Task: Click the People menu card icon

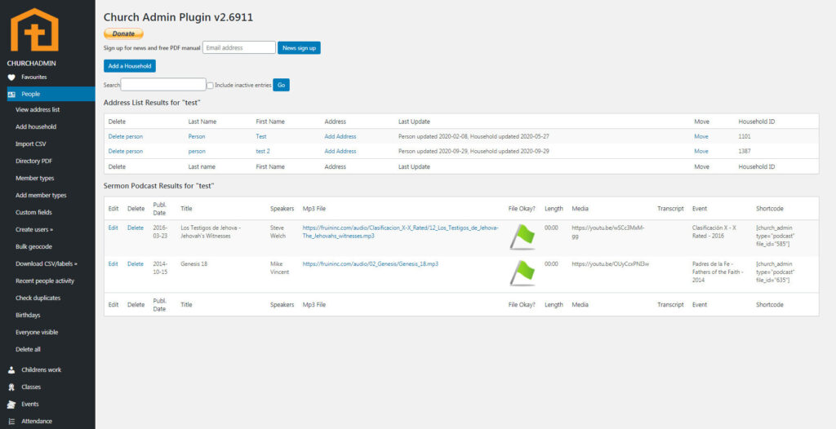Action: 11,95
